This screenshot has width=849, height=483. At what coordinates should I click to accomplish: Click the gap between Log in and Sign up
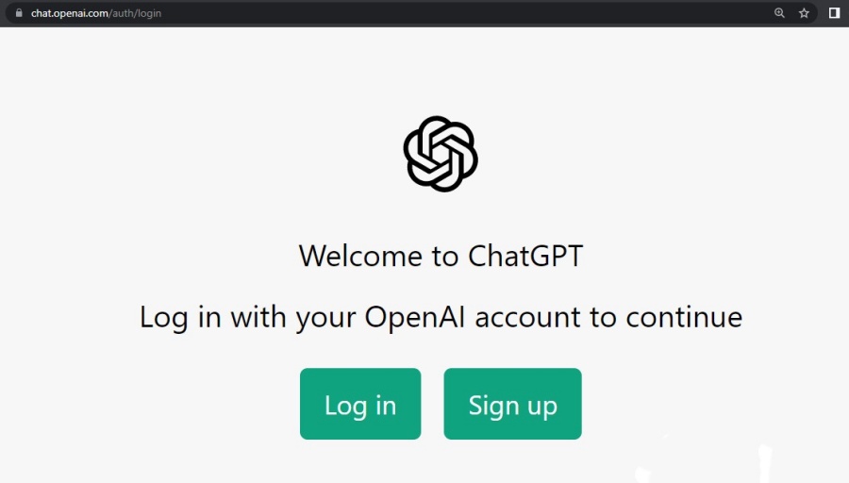coord(433,404)
